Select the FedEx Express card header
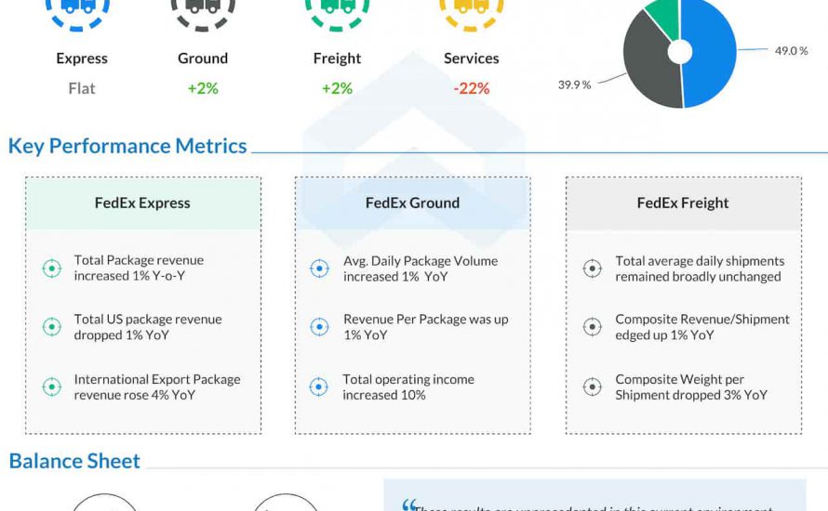Screen dimensions: 828x511 pyautogui.click(x=142, y=203)
